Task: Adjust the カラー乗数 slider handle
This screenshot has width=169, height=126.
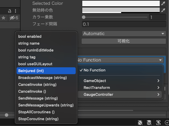Action: (84, 17)
